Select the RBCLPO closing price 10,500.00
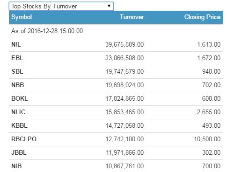The width and height of the screenshot is (227, 172). click(207, 139)
